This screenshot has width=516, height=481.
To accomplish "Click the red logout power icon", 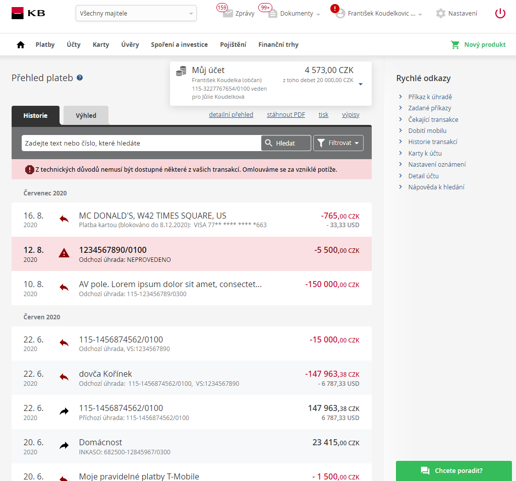I will pos(500,14).
